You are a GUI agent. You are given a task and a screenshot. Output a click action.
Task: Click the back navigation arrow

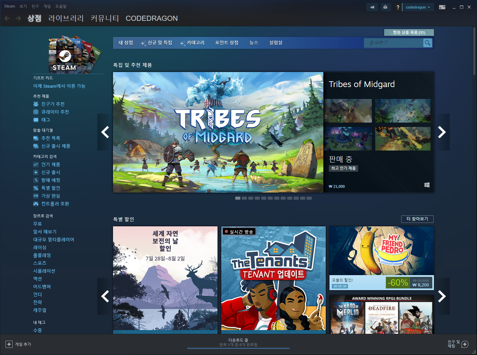coord(7,18)
